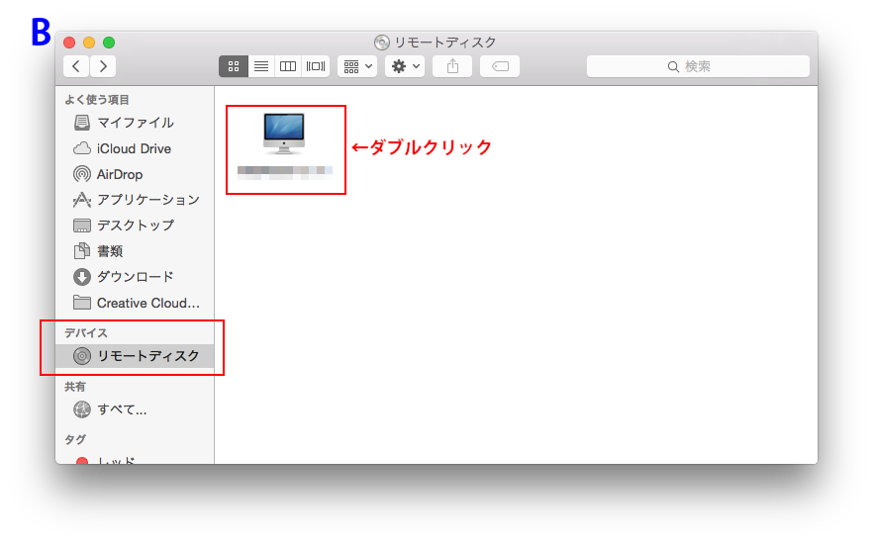Open Creative Cloud folder in the sidebar
873x543 pixels.
(x=135, y=303)
